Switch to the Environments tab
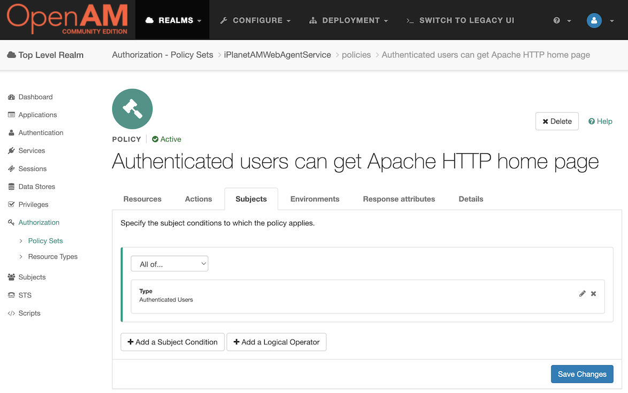628x393 pixels. coord(315,199)
